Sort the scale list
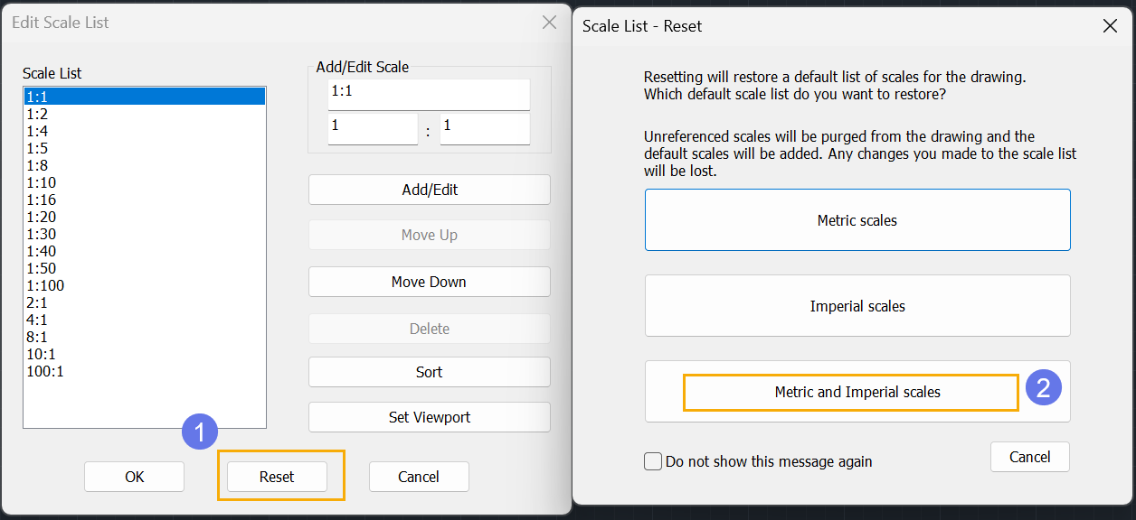The image size is (1136, 520). (430, 372)
